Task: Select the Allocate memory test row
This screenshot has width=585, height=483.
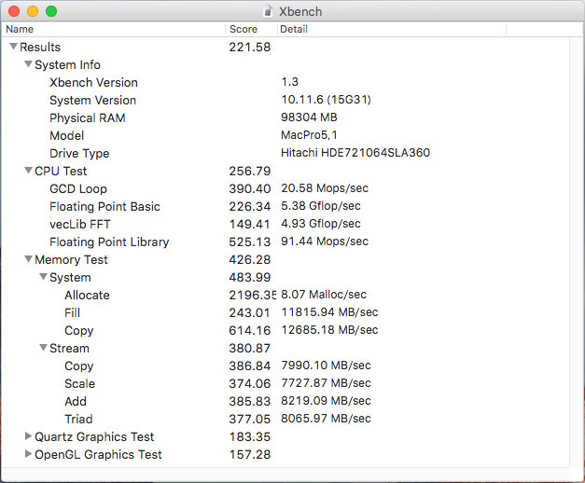Action: click(87, 295)
